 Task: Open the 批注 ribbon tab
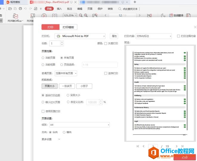tap(70, 9)
